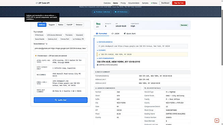Click into the Street Address input field
Viewport: 223px width, 125px height.
[61, 49]
